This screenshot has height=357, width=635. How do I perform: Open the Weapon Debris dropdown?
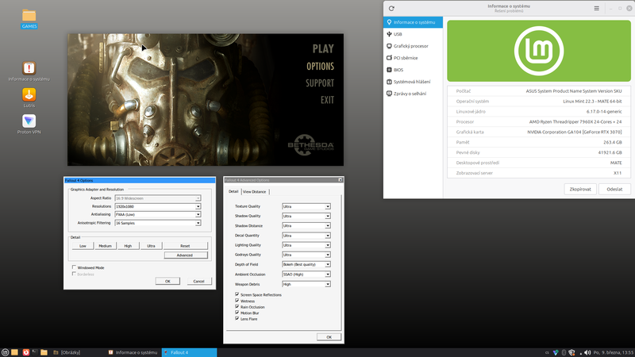(306, 284)
